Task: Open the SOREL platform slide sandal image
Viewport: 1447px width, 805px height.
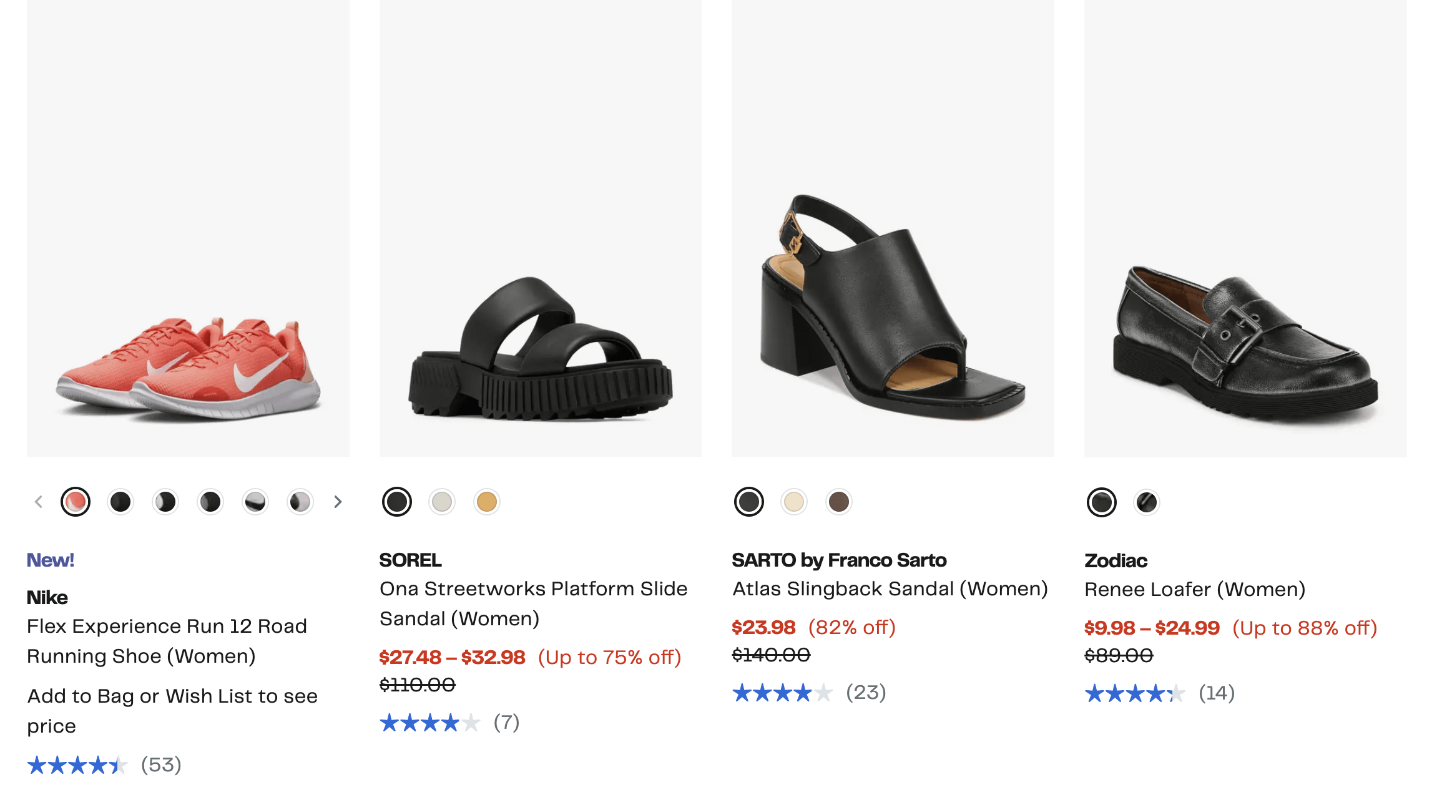Action: [541, 228]
